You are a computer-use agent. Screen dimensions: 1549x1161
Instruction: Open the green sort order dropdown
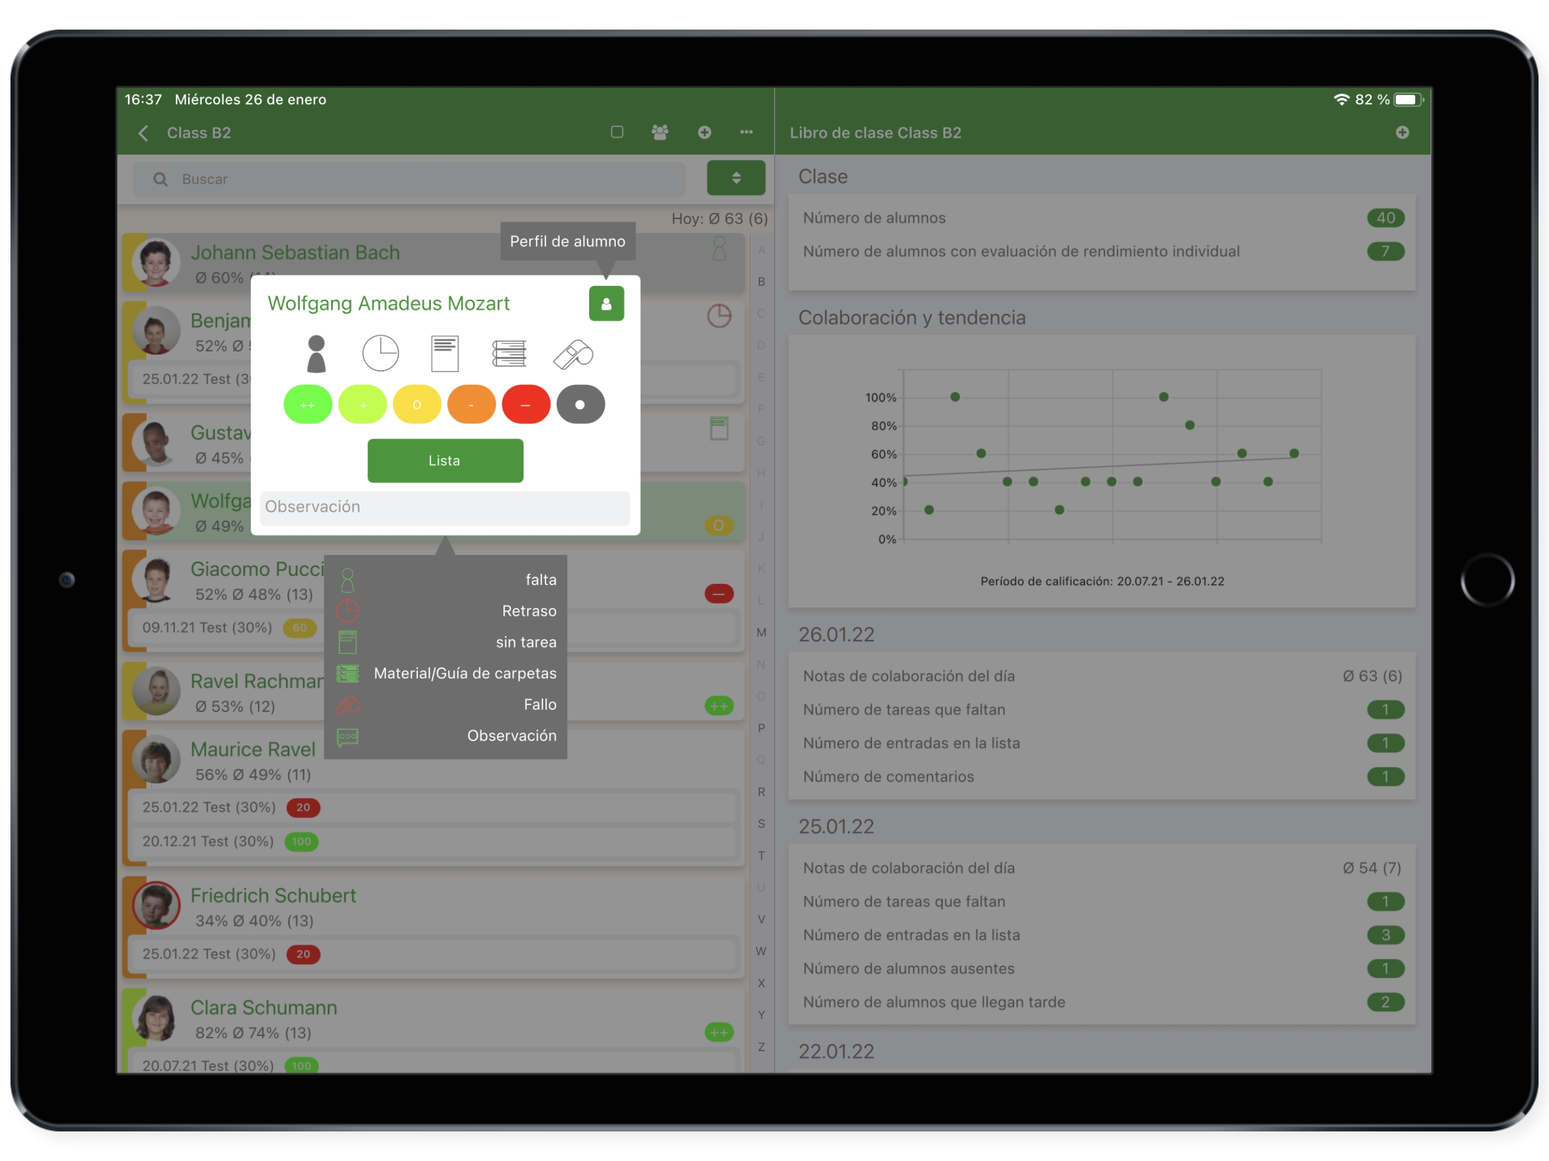(735, 178)
